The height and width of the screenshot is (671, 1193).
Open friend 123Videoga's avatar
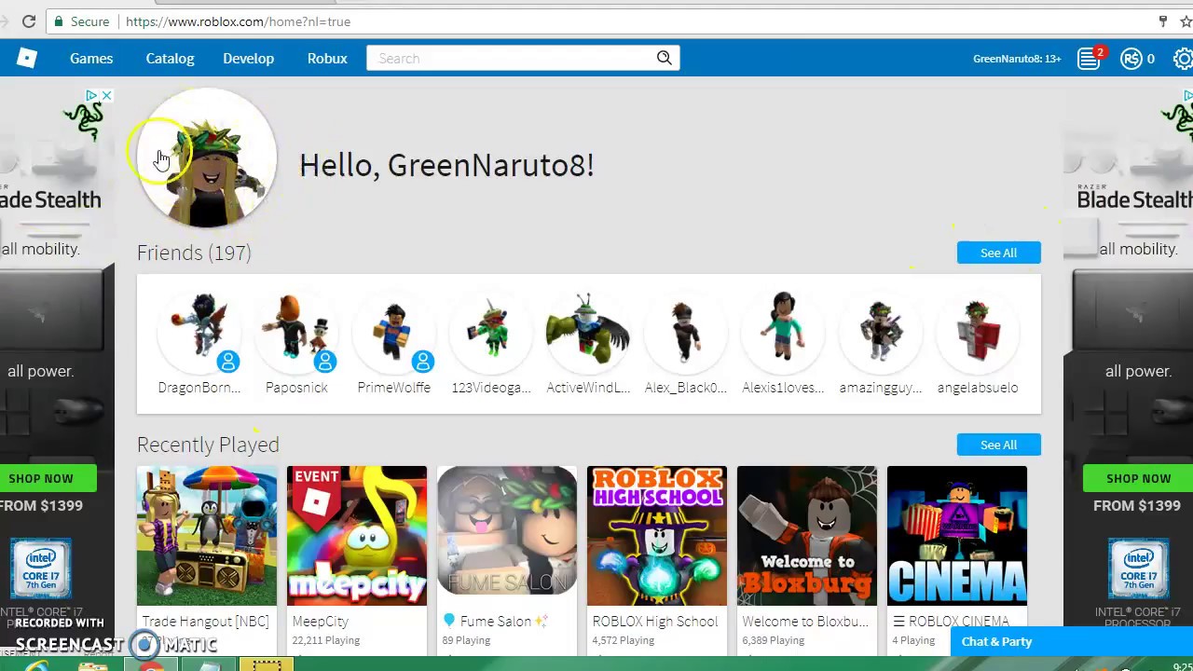click(x=491, y=332)
